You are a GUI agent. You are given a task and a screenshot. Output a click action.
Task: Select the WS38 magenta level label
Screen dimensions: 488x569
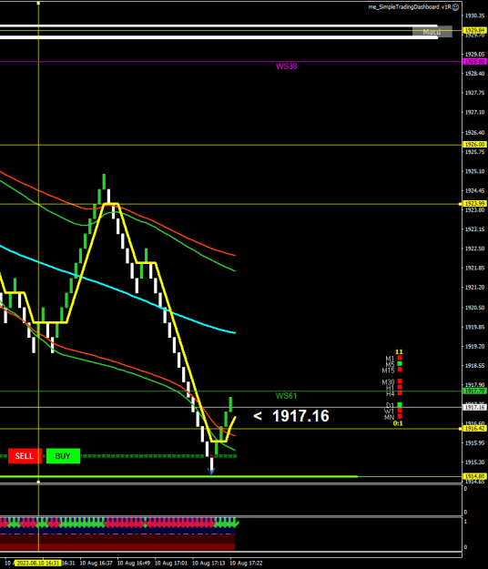(x=286, y=66)
